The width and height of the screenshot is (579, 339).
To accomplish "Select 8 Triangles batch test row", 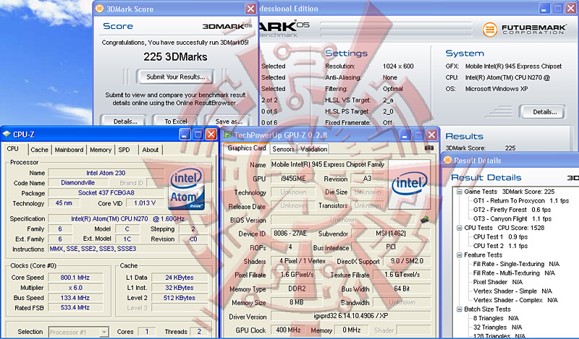I will pos(496,318).
